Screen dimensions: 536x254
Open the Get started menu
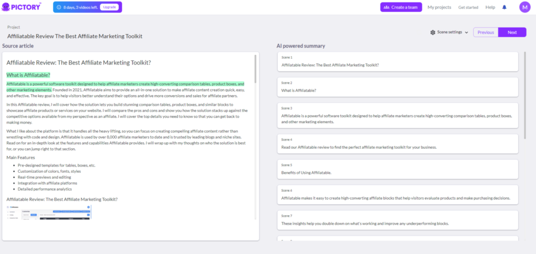(468, 7)
